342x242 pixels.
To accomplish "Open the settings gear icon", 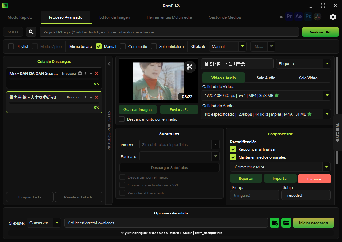I will [333, 17].
